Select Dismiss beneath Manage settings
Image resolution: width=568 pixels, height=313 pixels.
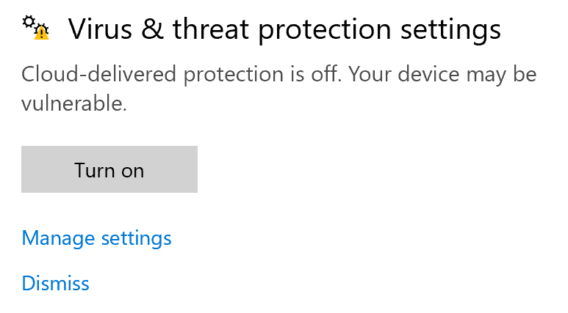pyautogui.click(x=56, y=284)
